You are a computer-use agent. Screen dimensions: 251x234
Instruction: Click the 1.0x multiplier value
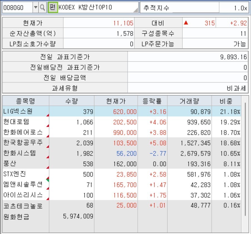click(240, 8)
